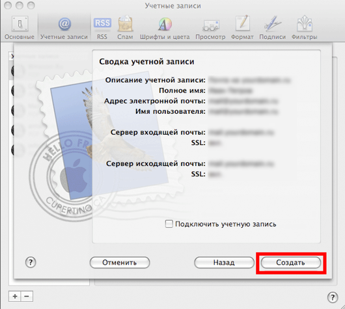
Task: Close the Учетные записи window
Action: click(x=8, y=5)
